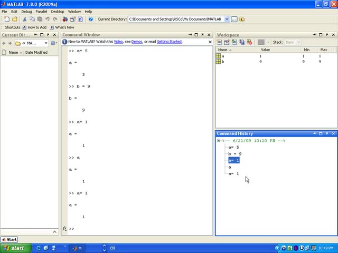Open file using the folder toolbar icon
Screen dimensions: 338x253
(x=15, y=19)
